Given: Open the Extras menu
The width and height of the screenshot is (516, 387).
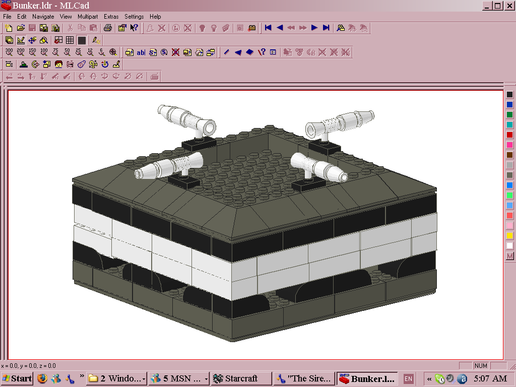Looking at the screenshot, I should pos(111,17).
